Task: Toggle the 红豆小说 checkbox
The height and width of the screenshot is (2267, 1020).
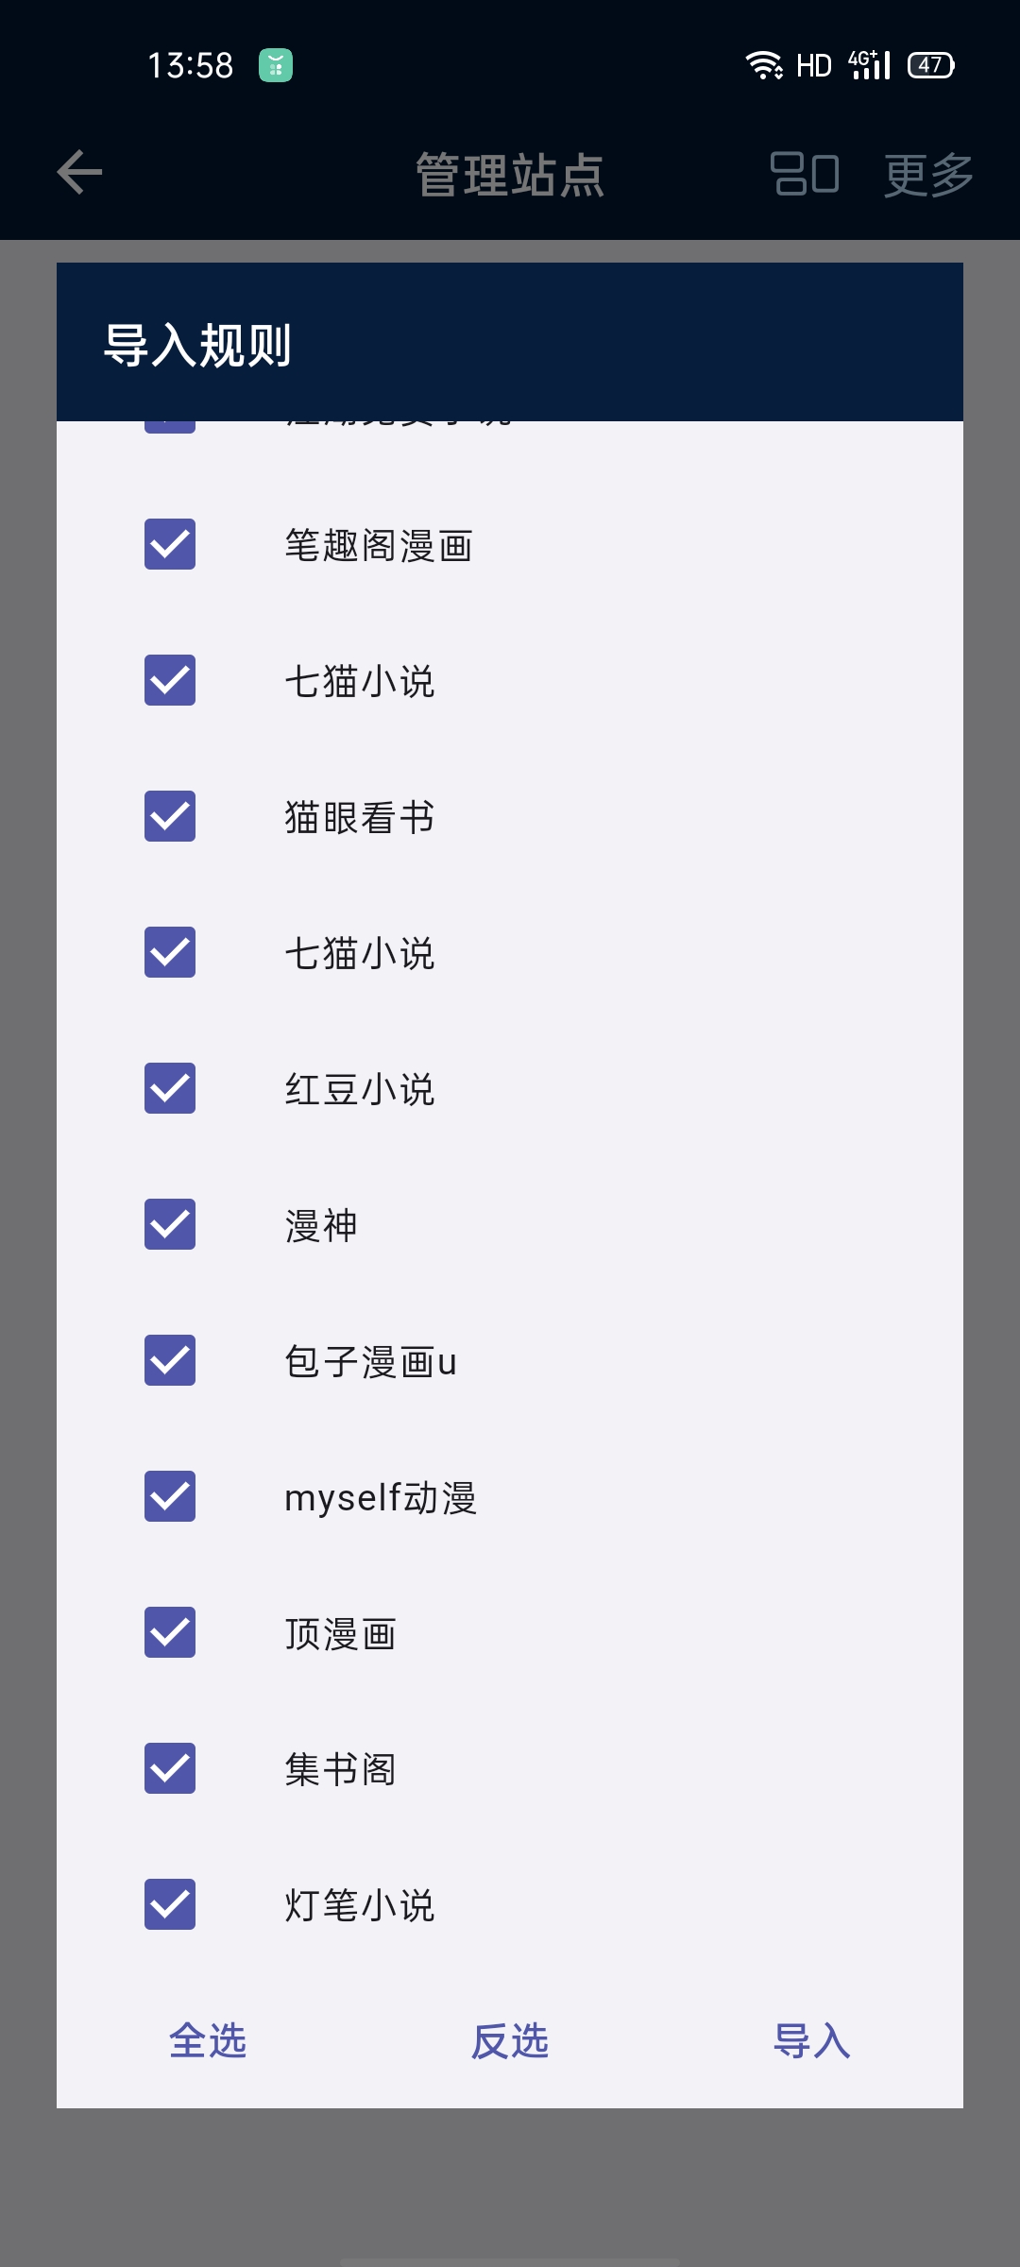Action: pos(170,1088)
